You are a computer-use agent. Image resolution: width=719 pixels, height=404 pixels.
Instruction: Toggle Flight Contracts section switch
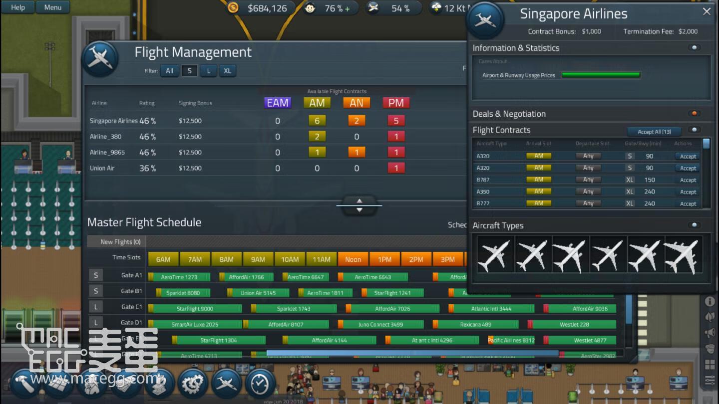click(694, 130)
